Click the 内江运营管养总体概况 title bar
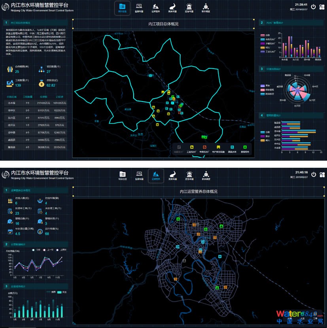Viewport: 327px width, 328px height. [x=198, y=191]
